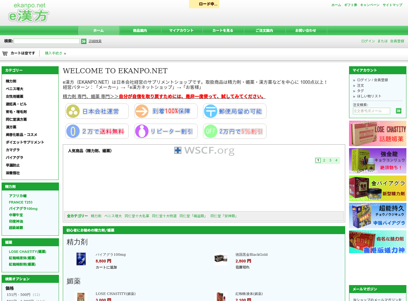Go to page 2 of popular products

click(x=324, y=160)
